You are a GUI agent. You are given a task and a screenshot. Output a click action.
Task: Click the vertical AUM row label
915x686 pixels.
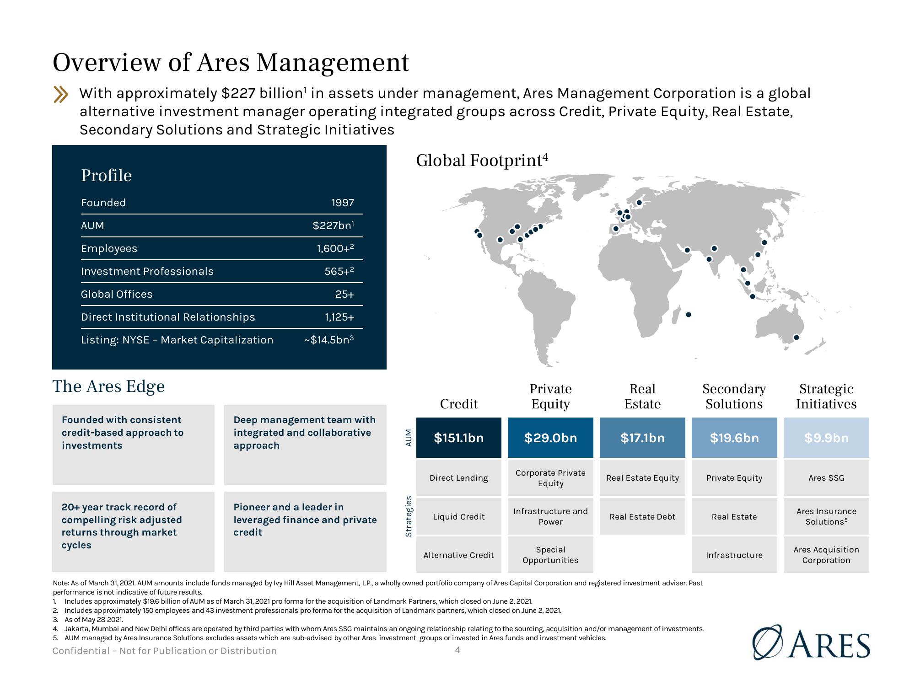pos(409,438)
